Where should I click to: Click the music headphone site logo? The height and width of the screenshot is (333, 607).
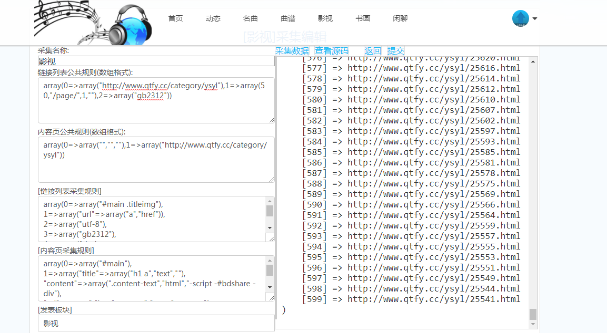coord(93,23)
